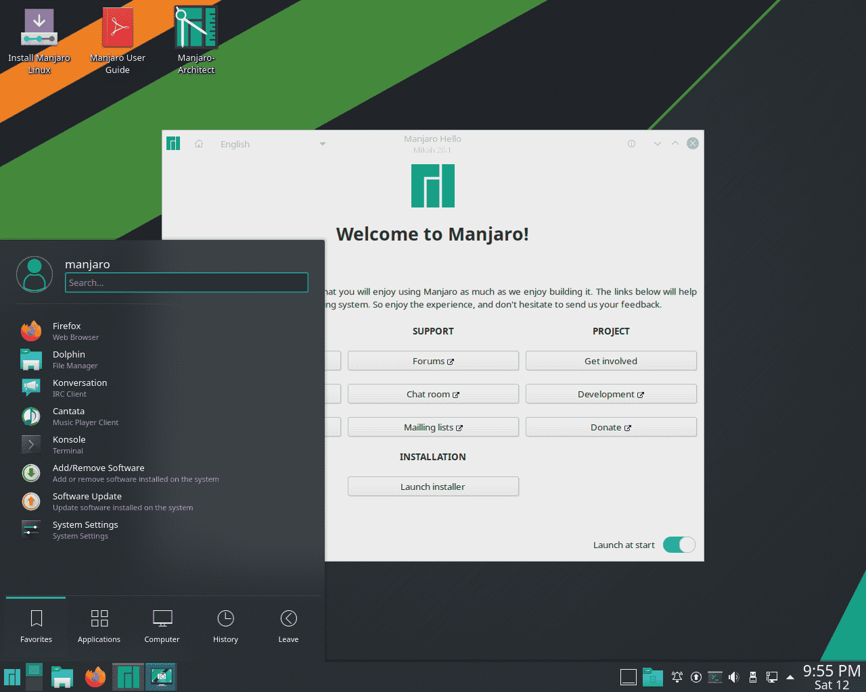Screen dimensions: 866x692
Task: Click the dropdown chevron in the Manjaro Hello titlebar
Action: click(x=657, y=143)
